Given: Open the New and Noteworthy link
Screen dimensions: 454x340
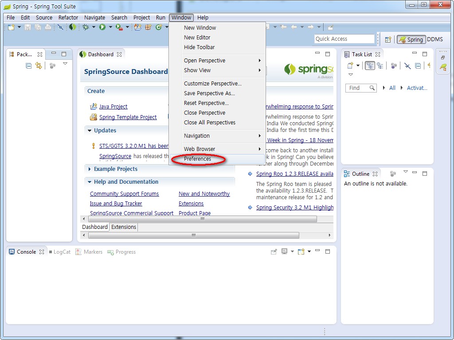Looking at the screenshot, I should (204, 194).
